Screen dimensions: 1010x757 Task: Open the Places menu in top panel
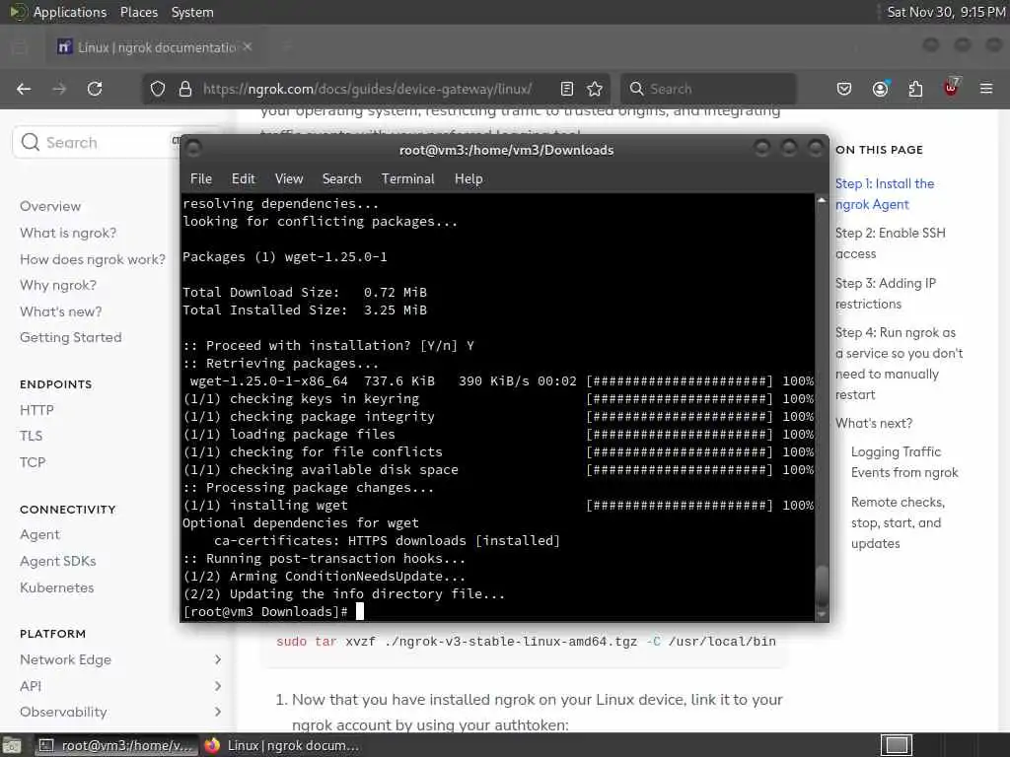139,12
